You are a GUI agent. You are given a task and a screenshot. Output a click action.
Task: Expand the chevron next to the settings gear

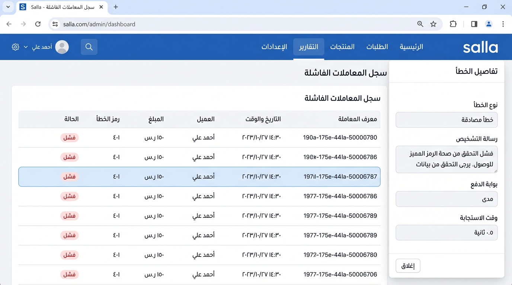[25, 47]
